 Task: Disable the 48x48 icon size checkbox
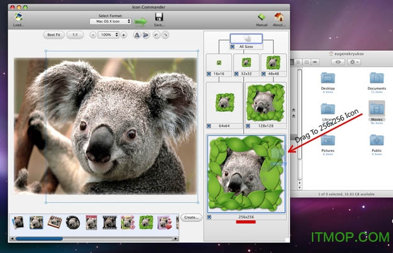(264, 73)
